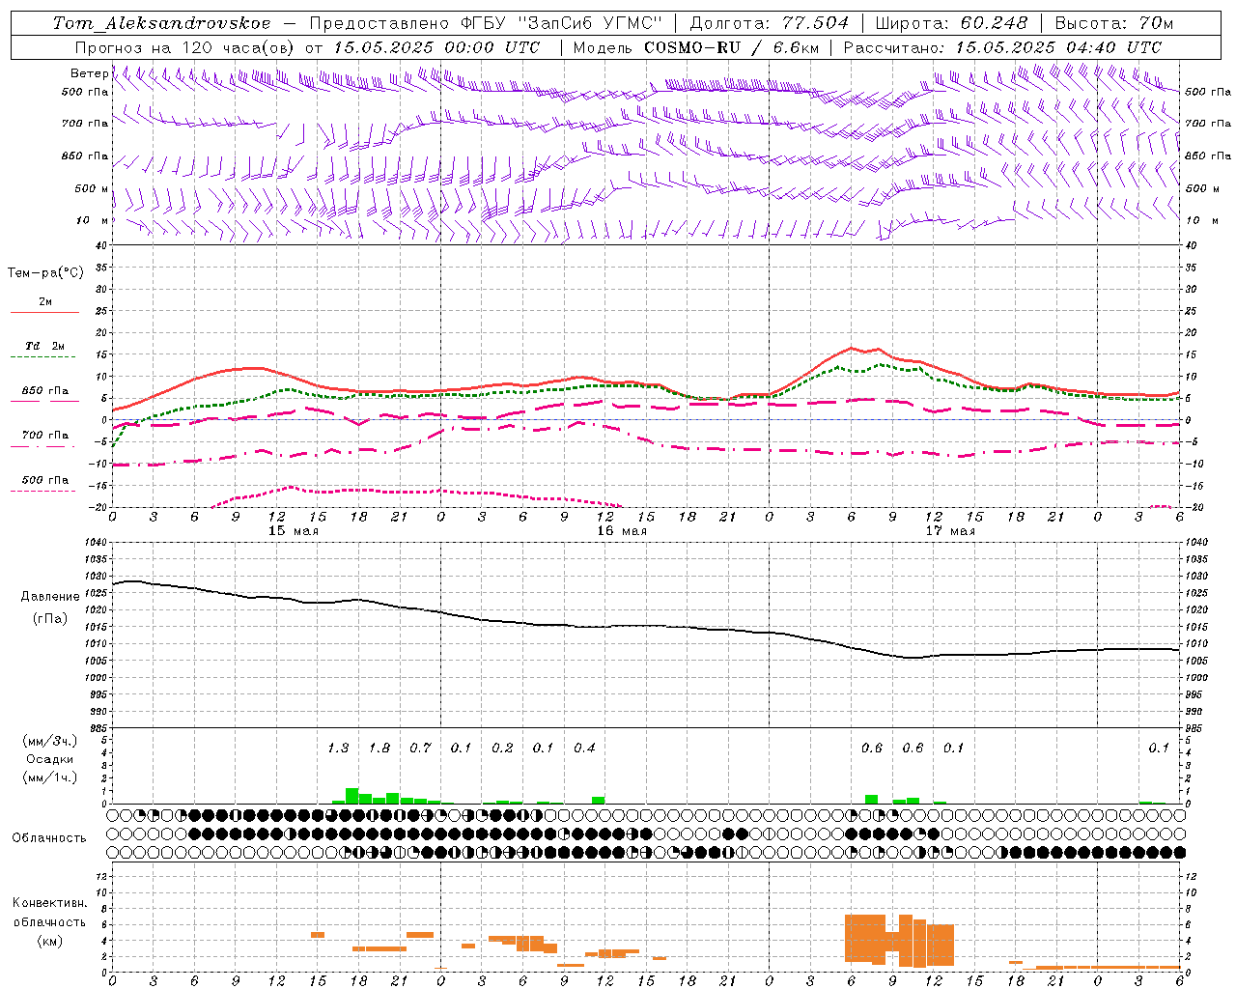Click the station name Tom_Aleksandrovskoe

pyautogui.click(x=162, y=23)
